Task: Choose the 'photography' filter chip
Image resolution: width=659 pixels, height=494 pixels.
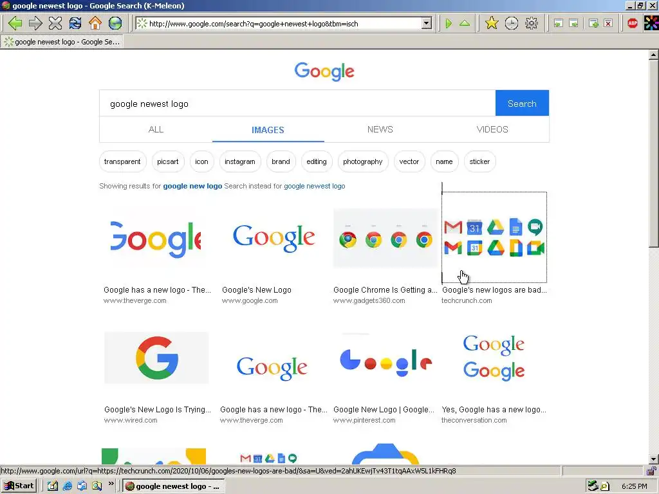Action: pos(363,161)
